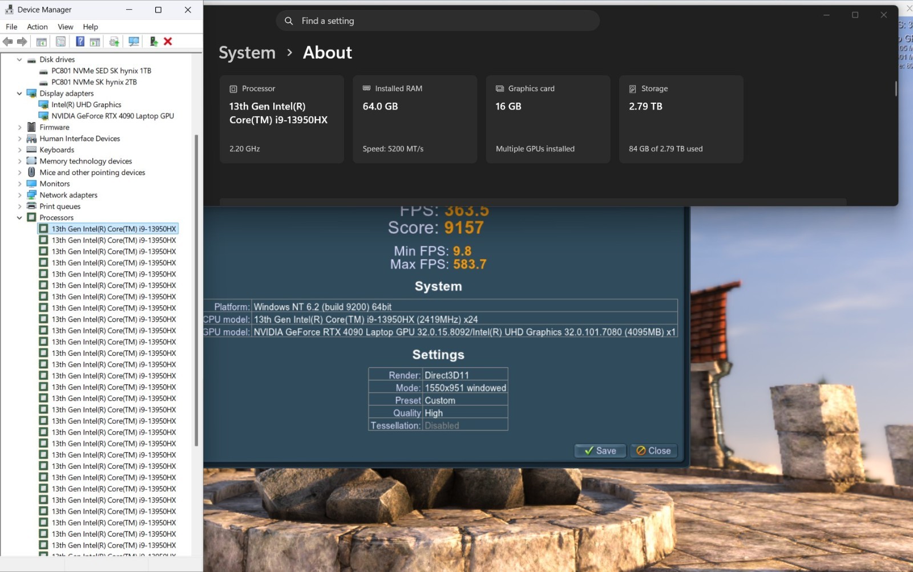
Task: Click Intel(R) UHD Graphics device icon
Action: [43, 105]
